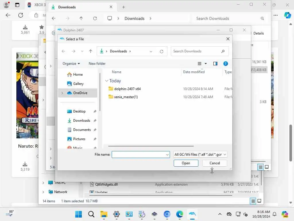
Task: Click Downloads in dialog address breadcrumb
Action: pyautogui.click(x=118, y=51)
